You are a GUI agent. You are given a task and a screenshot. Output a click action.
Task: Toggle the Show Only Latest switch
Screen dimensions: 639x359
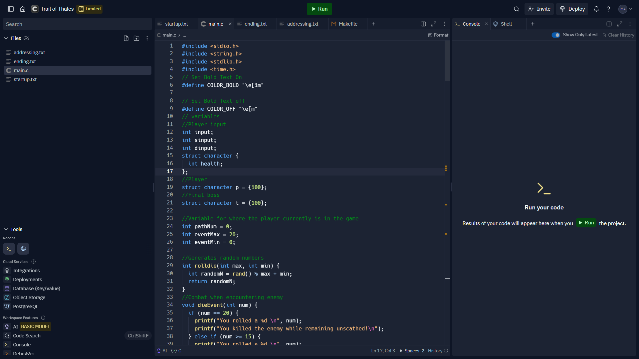pos(556,35)
